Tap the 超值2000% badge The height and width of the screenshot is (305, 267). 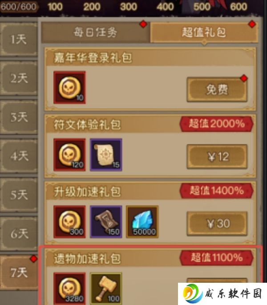pos(216,124)
